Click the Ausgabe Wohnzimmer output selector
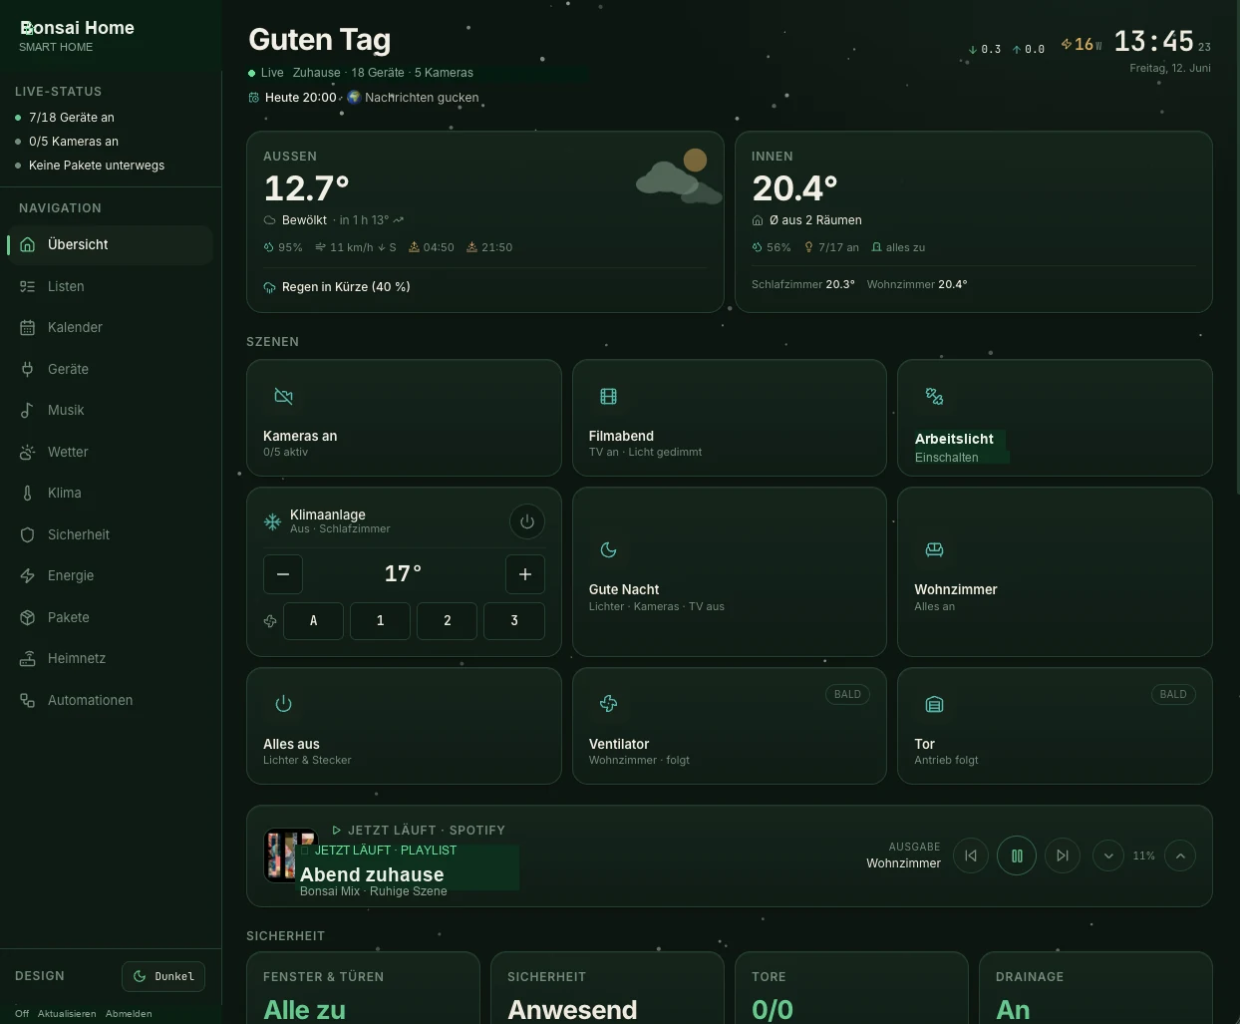The image size is (1240, 1024). pos(903,855)
